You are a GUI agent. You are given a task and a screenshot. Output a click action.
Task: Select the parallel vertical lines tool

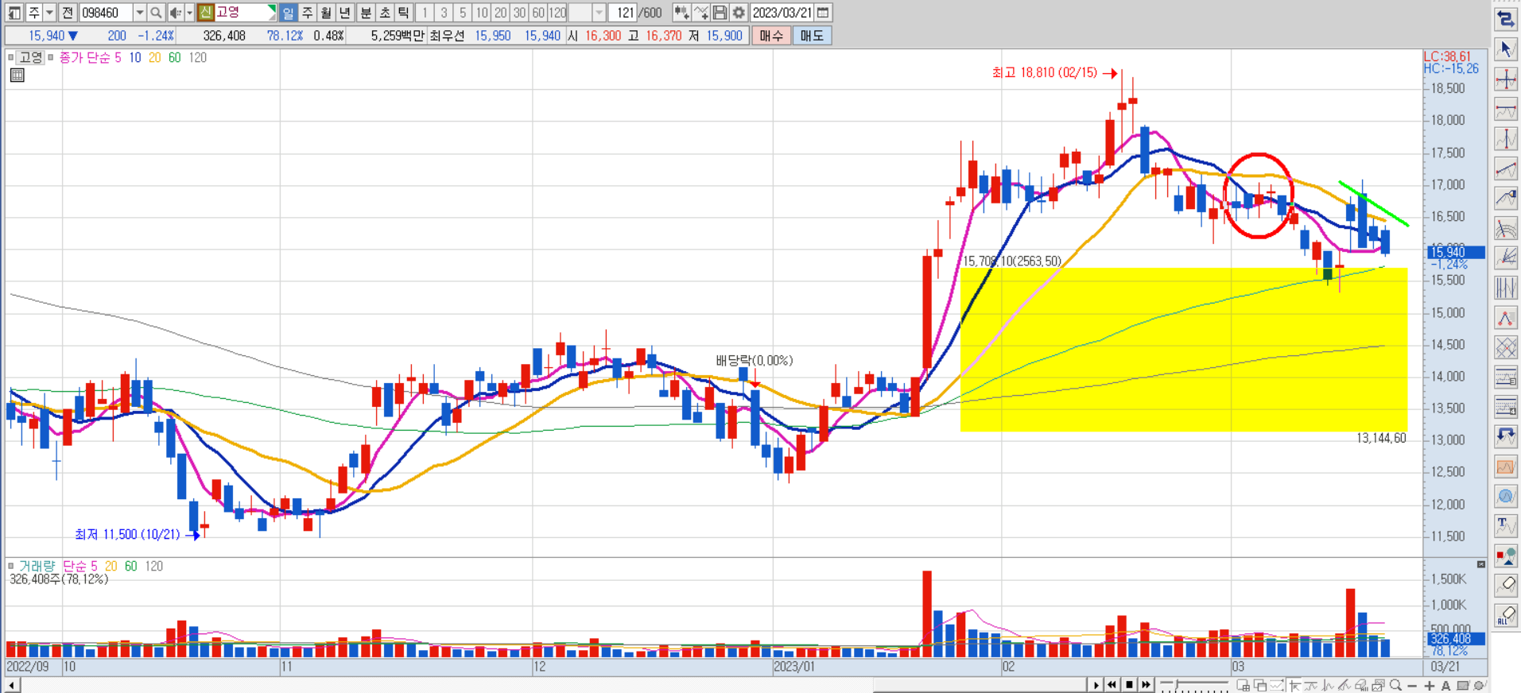[1506, 288]
